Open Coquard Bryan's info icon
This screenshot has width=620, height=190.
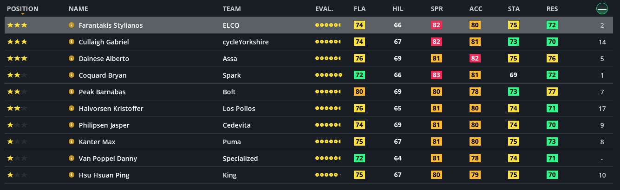pos(72,75)
